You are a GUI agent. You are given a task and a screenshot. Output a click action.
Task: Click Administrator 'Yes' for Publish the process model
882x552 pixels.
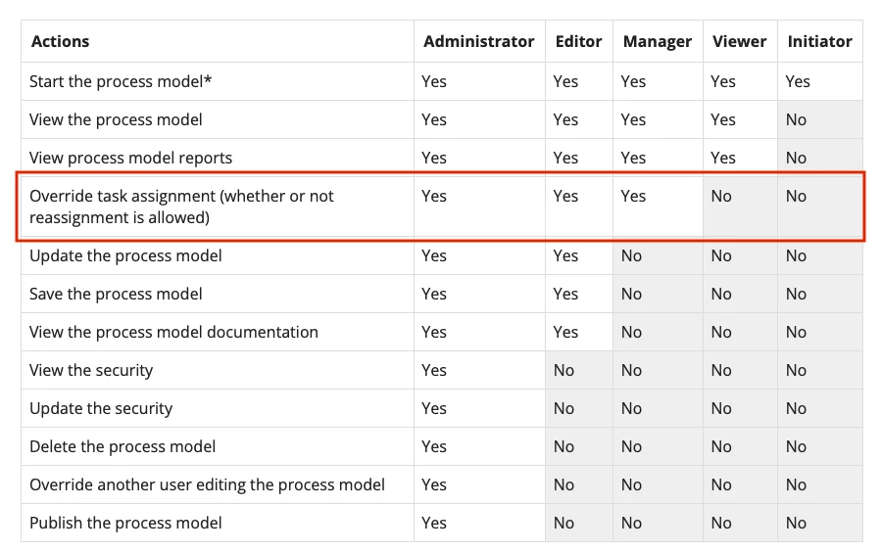pos(434,523)
